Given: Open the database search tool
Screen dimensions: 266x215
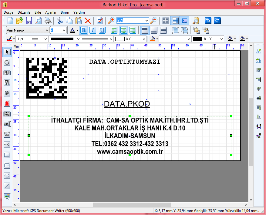Looking at the screenshot, I should (196, 21).
